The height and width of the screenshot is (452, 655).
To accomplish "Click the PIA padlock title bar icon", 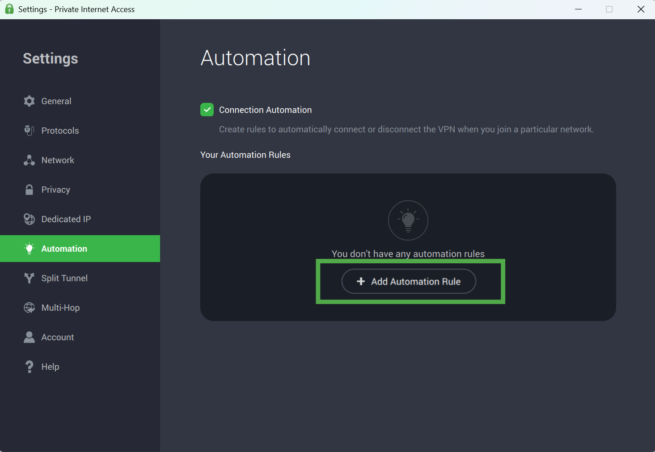I will 9,9.
